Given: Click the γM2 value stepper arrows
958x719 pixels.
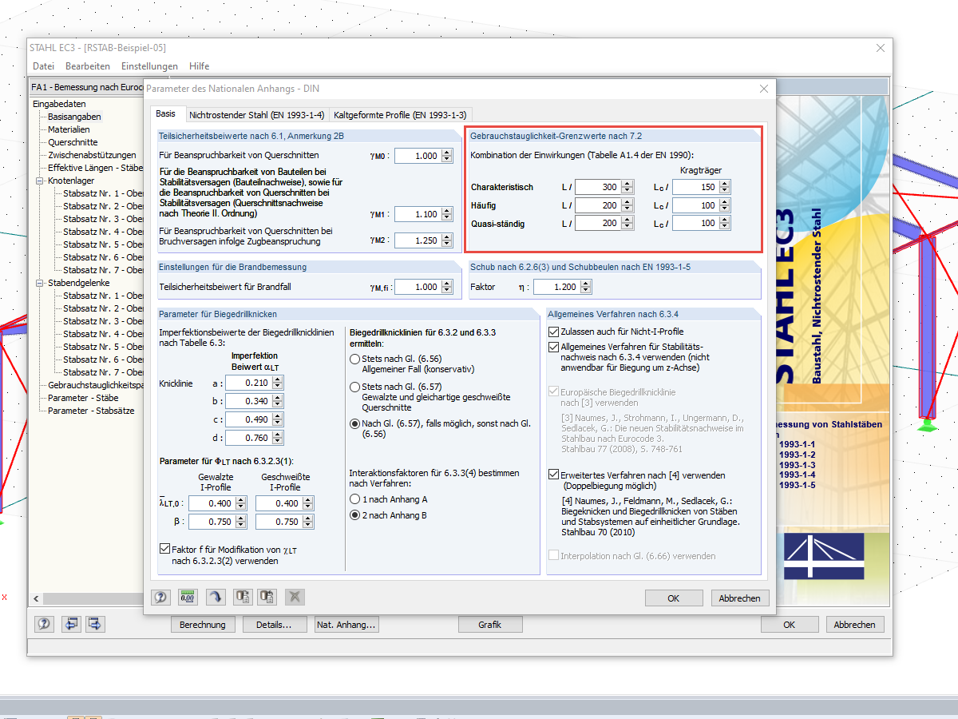Looking at the screenshot, I should click(x=446, y=240).
